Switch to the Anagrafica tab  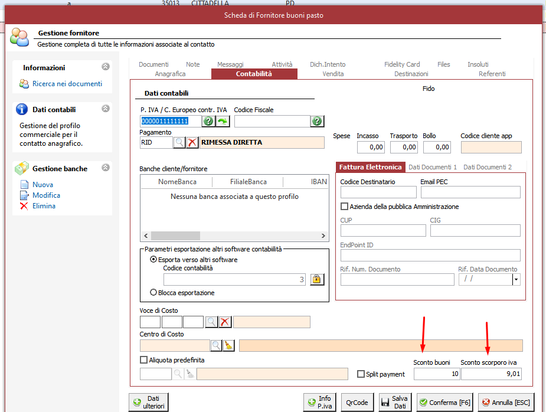click(170, 74)
